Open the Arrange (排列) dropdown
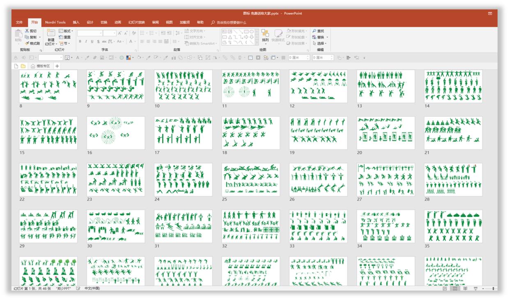 [x=265, y=36]
